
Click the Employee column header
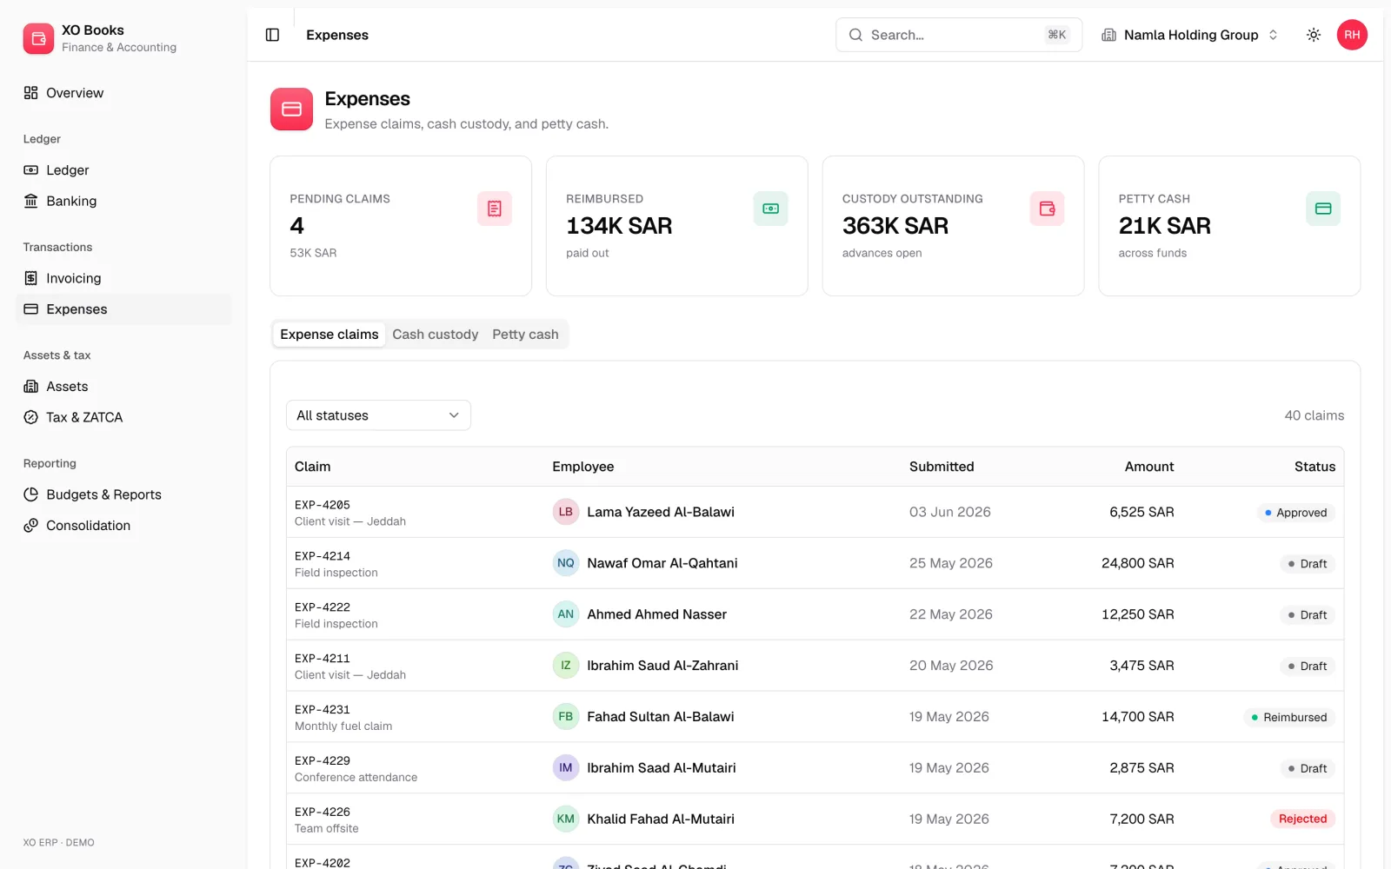[582, 467]
